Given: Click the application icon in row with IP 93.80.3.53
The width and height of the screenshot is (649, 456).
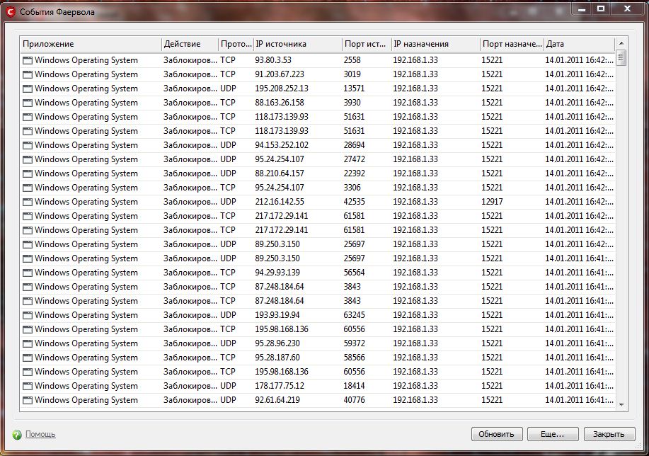Looking at the screenshot, I should click(28, 60).
